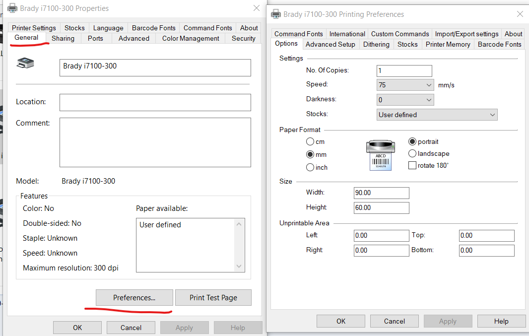Select the General tab

(26, 37)
